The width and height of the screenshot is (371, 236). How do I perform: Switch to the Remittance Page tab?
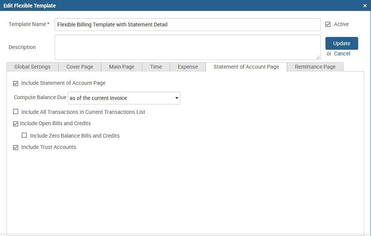315,67
